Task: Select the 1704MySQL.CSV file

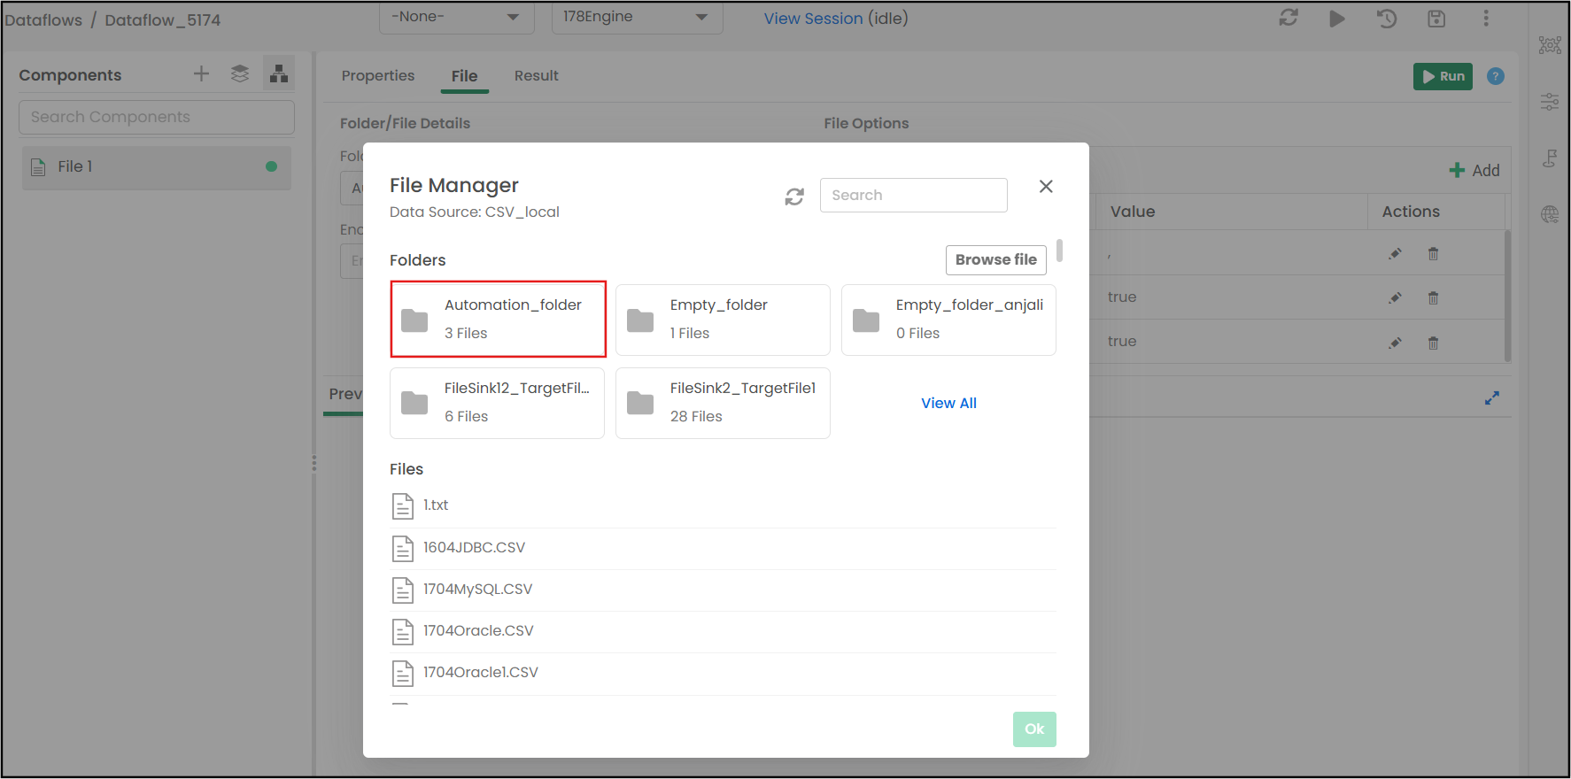Action: [x=477, y=590]
